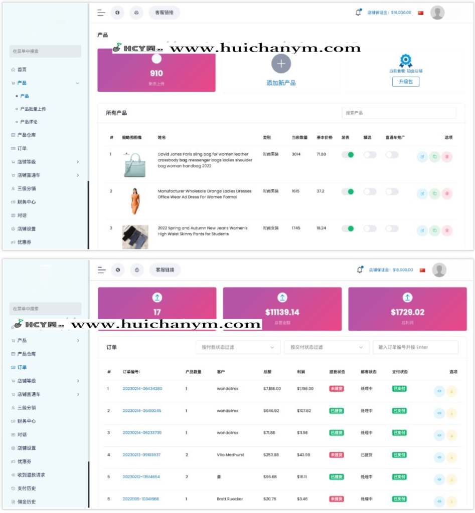Click the 升级包 upgrade button
This screenshot has width=475, height=513.
pyautogui.click(x=405, y=82)
